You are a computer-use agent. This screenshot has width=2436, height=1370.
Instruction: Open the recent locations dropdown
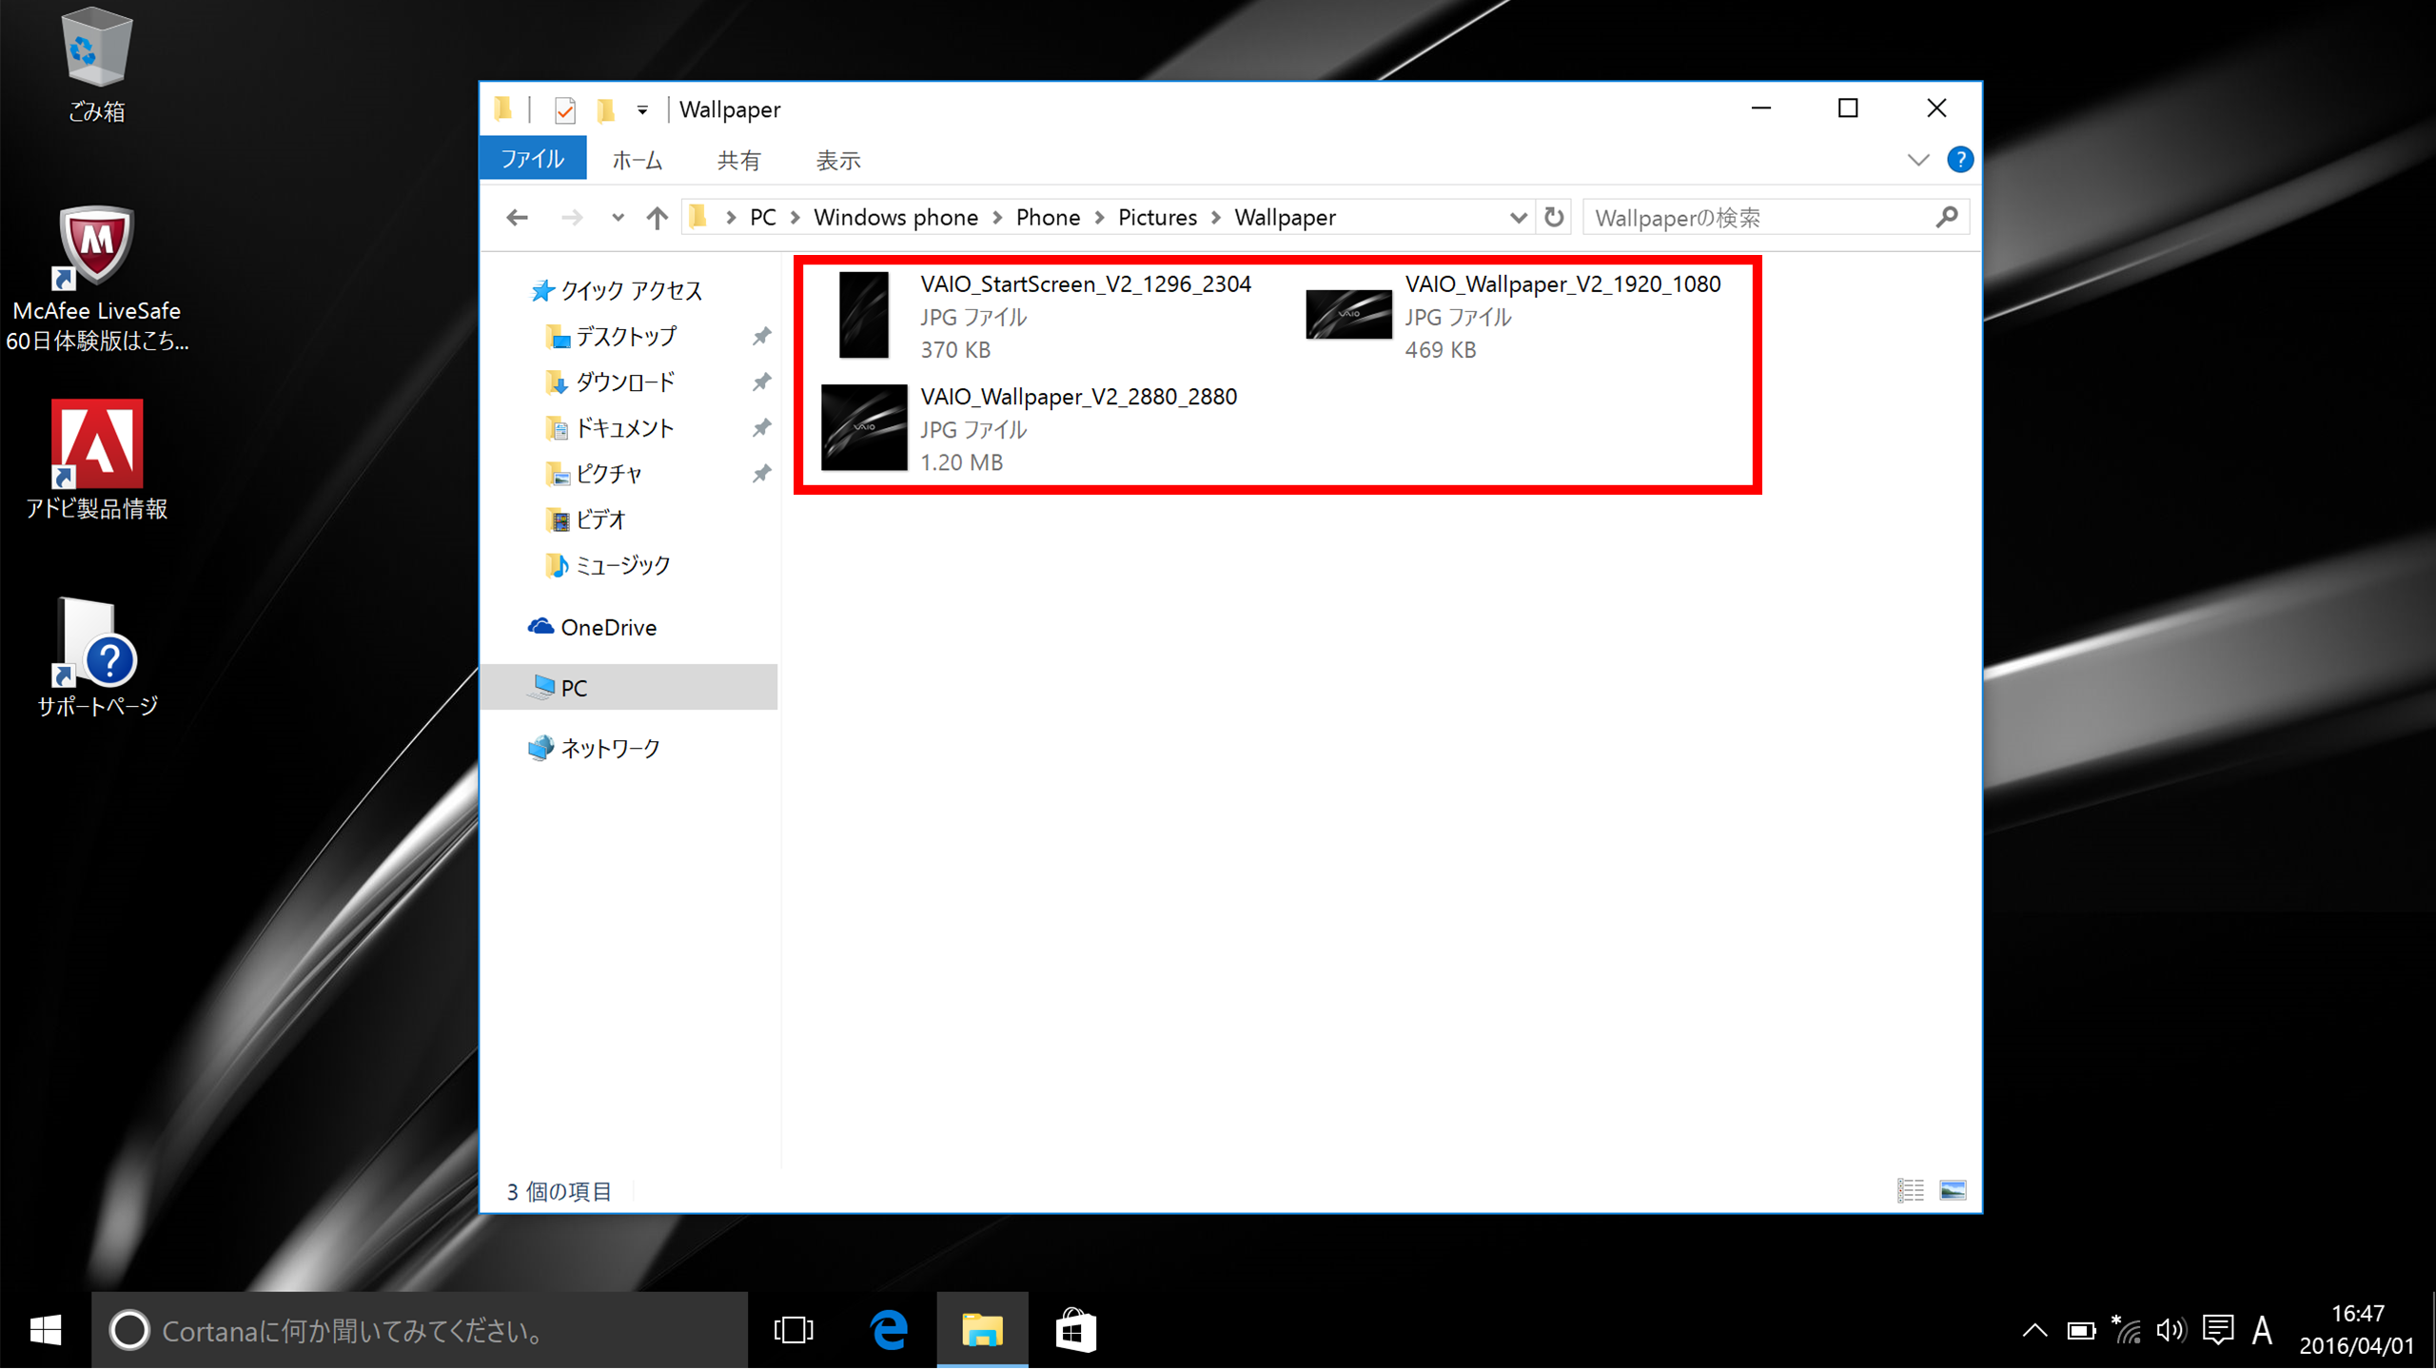pyautogui.click(x=618, y=218)
